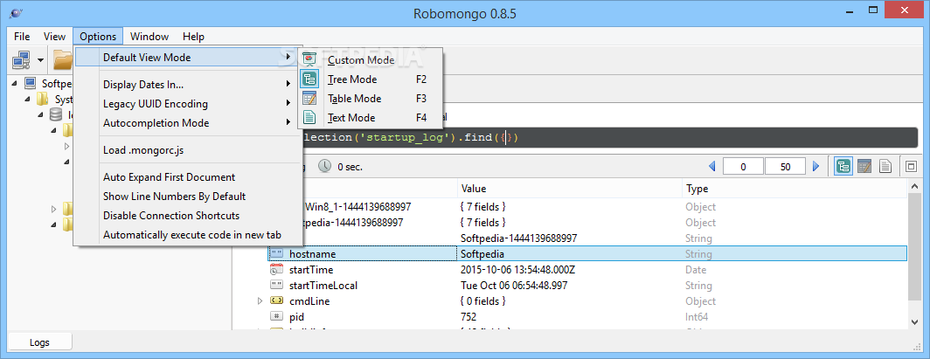Click the string icon next to startTimeLocal

coord(276,286)
